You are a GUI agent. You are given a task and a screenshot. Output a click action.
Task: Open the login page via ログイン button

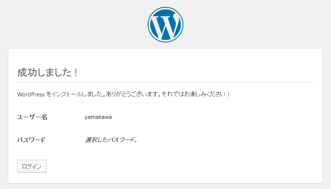pos(32,166)
